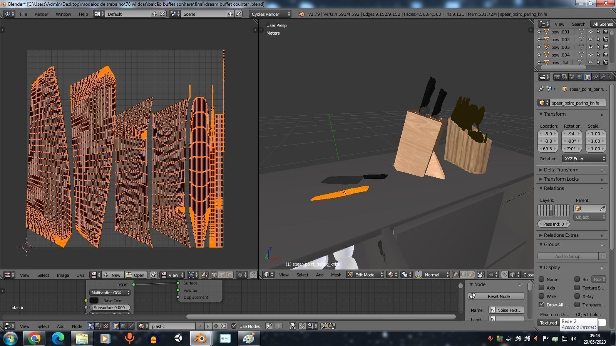Click the object name field spear_point_paring_knife
Image resolution: width=616 pixels, height=346 pixels.
coord(575,103)
